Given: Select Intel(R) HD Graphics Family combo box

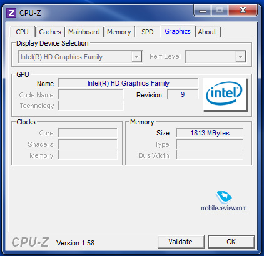Looking at the screenshot, I should click(x=80, y=57).
